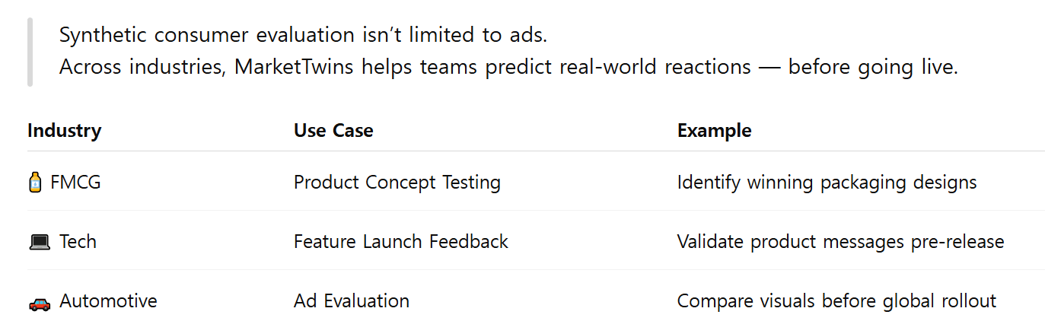
Task: Select the Use Case column header
Action: 333,130
